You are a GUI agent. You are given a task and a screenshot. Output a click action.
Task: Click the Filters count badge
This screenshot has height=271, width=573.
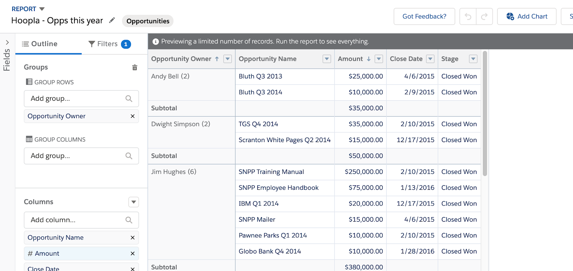tap(126, 44)
